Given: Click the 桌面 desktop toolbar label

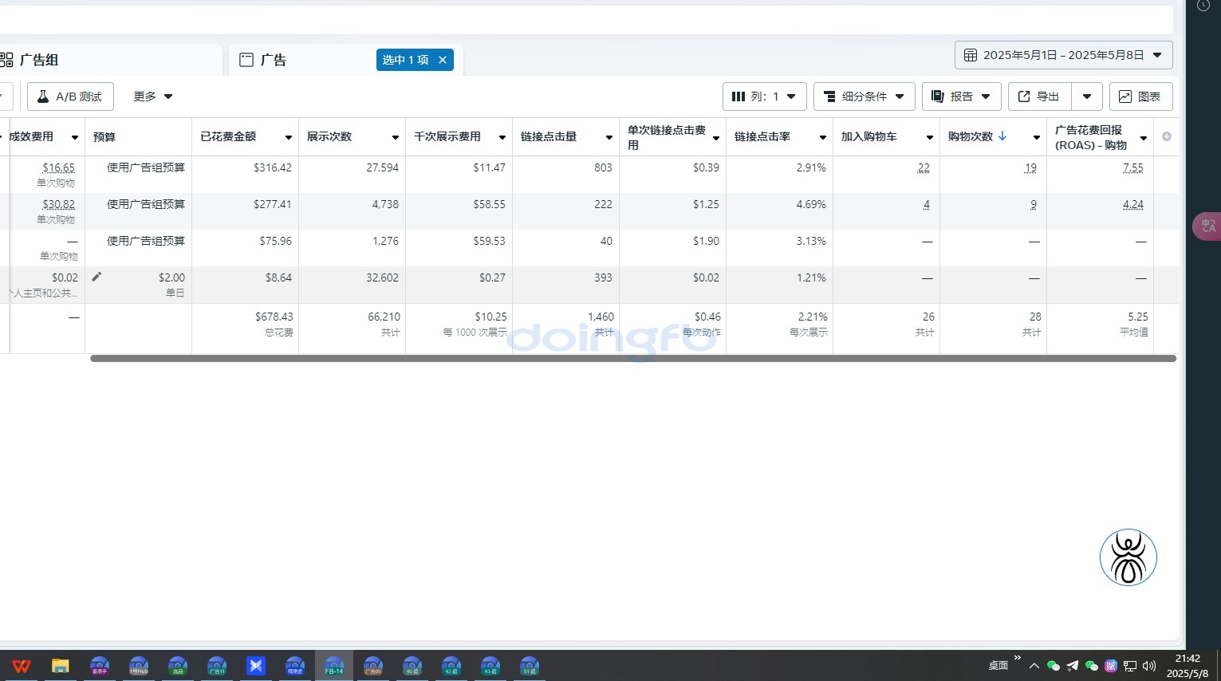Looking at the screenshot, I should pyautogui.click(x=998, y=666).
